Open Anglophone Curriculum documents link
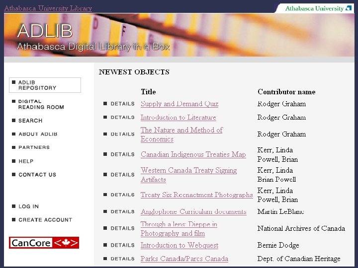 (193, 212)
